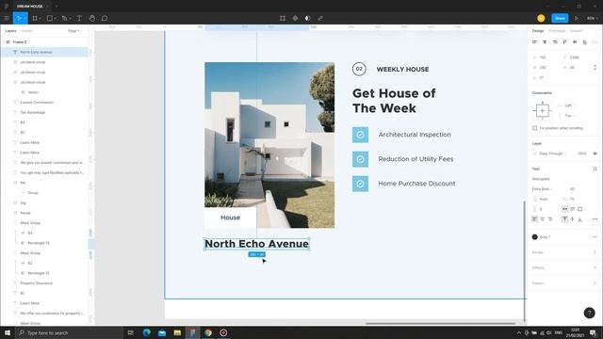Click the Edit object crop icon in toolbar center
603x339 pixels.
coord(283,18)
